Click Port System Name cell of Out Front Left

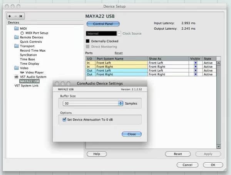click(121, 70)
